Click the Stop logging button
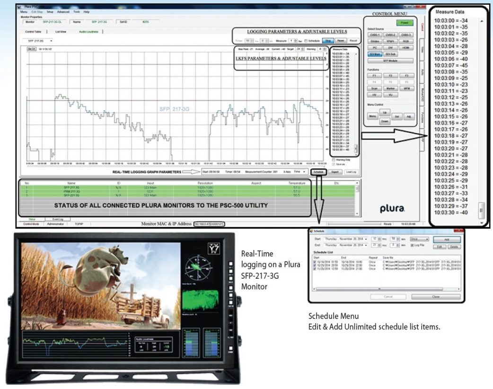 [328, 41]
